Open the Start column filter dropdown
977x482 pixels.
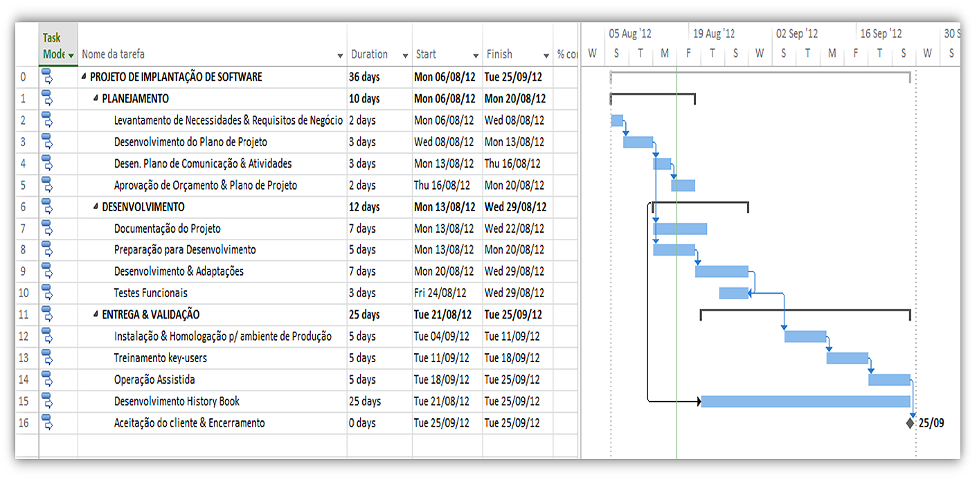tap(476, 55)
